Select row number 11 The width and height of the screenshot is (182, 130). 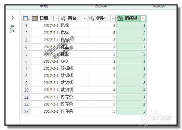pos(26,97)
